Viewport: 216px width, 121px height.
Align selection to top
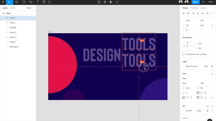198,13
